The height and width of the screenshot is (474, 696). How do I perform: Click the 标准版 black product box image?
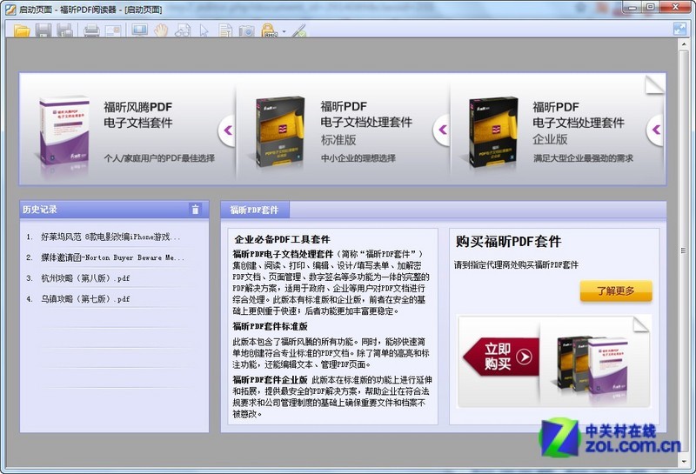[x=280, y=132]
